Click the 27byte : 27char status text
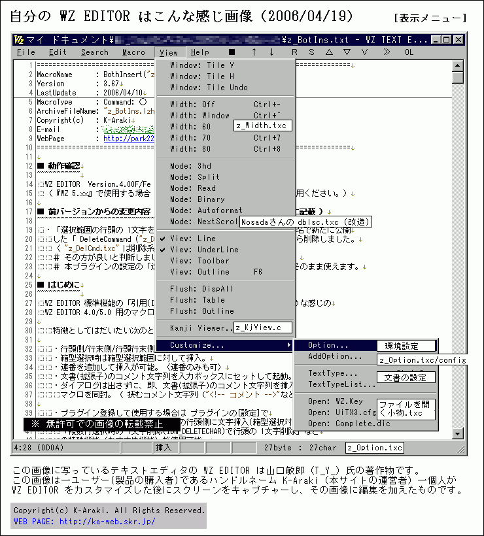The image size is (484, 536). click(x=300, y=448)
